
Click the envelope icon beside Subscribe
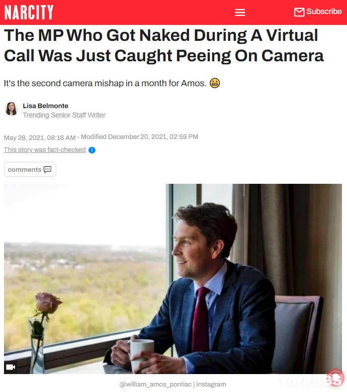point(299,12)
